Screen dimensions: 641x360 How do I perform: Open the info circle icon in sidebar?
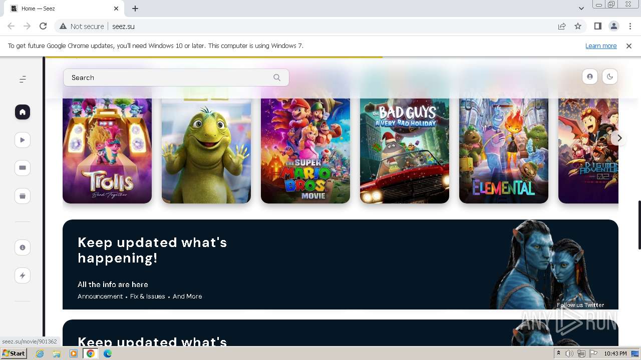[23, 247]
